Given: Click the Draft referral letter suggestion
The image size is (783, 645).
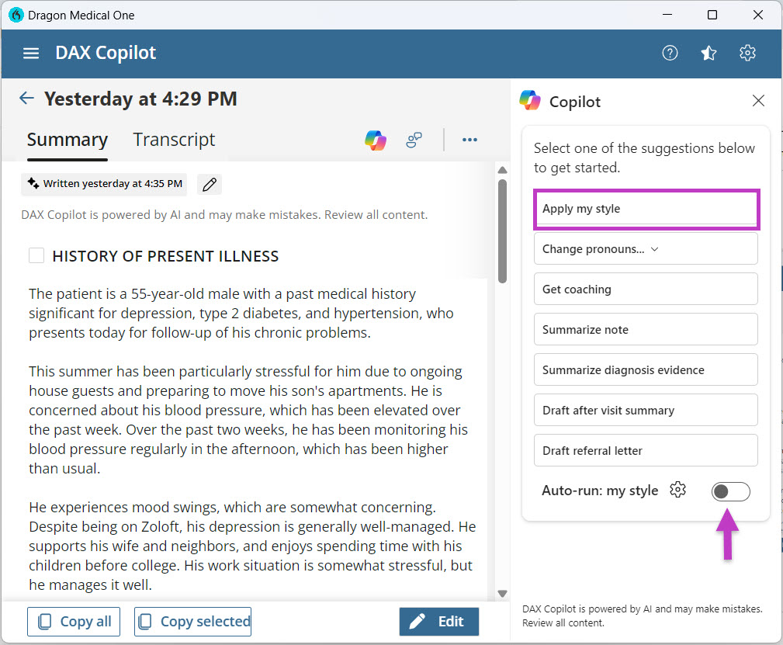Looking at the screenshot, I should [x=646, y=450].
